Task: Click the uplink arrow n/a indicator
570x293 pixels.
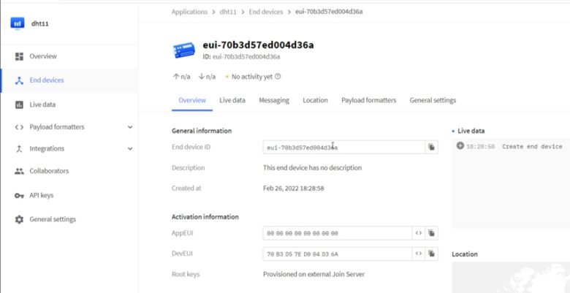Action: [x=181, y=77]
